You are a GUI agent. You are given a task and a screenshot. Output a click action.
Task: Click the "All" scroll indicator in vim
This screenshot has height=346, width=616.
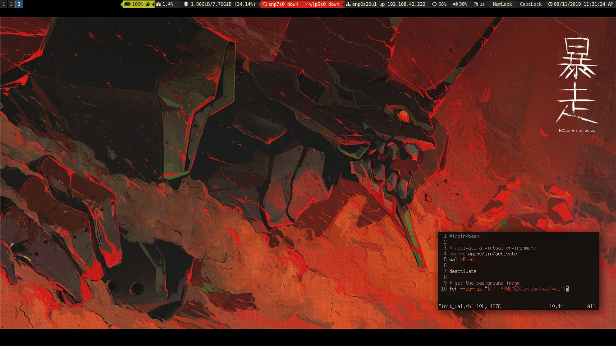click(591, 306)
